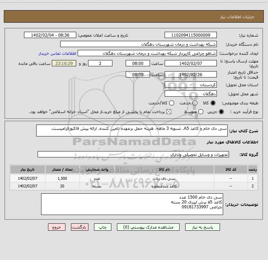Click the public announcement date field
This screenshot has width=268, height=260.
pyautogui.click(x=50, y=35)
